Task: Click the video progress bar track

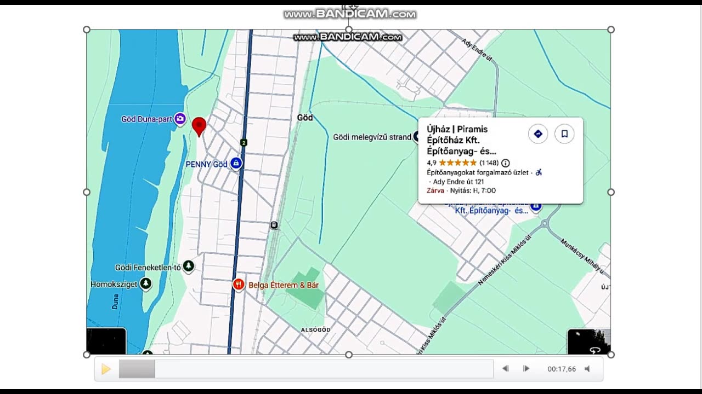Action: click(x=306, y=369)
